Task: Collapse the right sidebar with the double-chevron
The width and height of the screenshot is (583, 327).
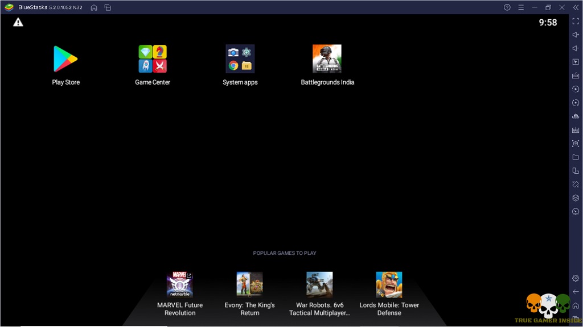Action: click(x=576, y=7)
